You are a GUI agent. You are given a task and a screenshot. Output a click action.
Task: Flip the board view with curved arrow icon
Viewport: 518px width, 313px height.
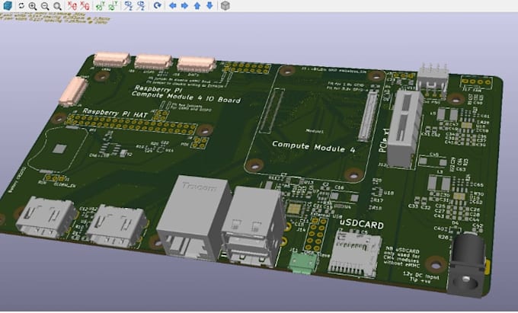(158, 5)
